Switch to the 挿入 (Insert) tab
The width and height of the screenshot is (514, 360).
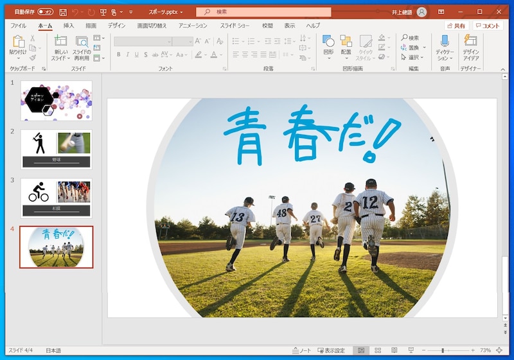(x=69, y=26)
